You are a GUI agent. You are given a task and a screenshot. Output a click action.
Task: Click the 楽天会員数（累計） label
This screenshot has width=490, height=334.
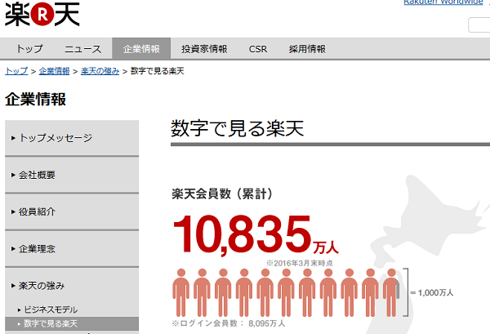click(222, 194)
